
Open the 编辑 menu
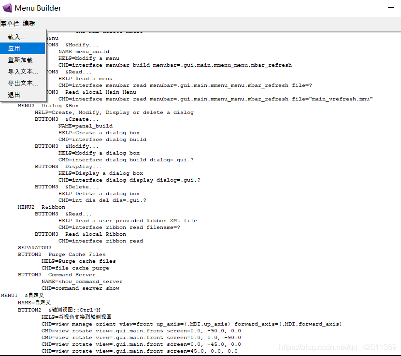(29, 23)
